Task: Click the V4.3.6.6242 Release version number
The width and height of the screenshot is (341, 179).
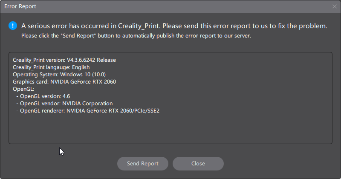Action: [x=91, y=60]
